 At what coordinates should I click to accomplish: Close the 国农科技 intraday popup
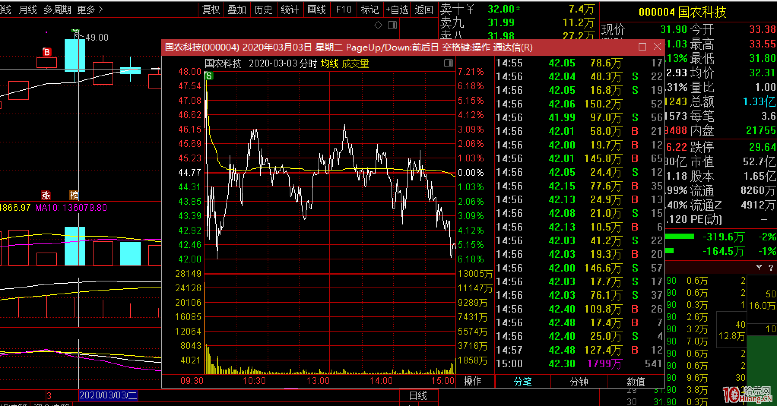[657, 46]
